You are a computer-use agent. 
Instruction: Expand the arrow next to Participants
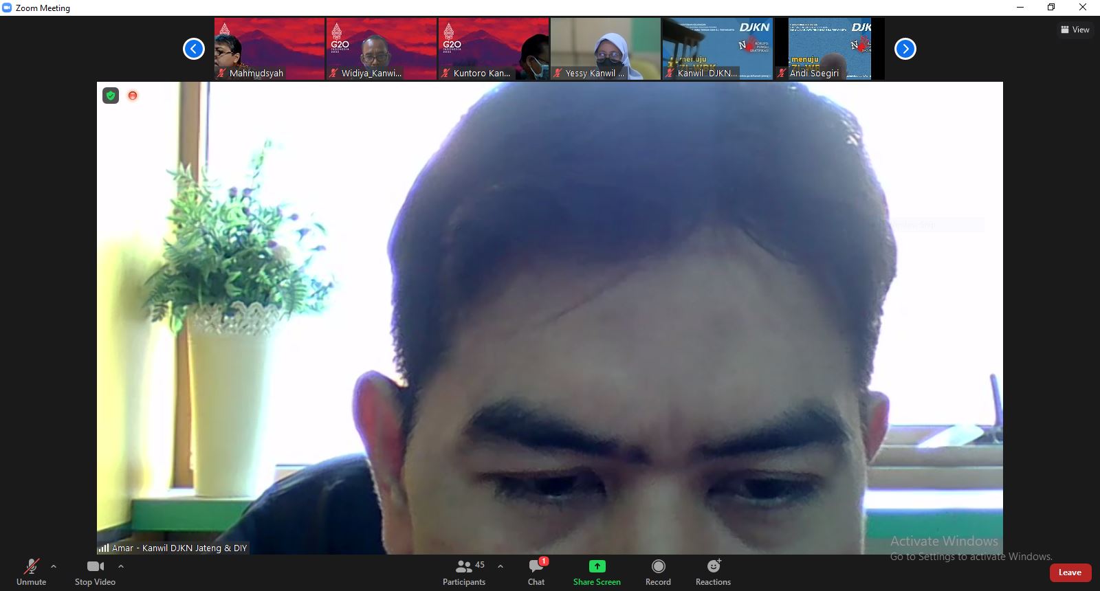tap(500, 566)
